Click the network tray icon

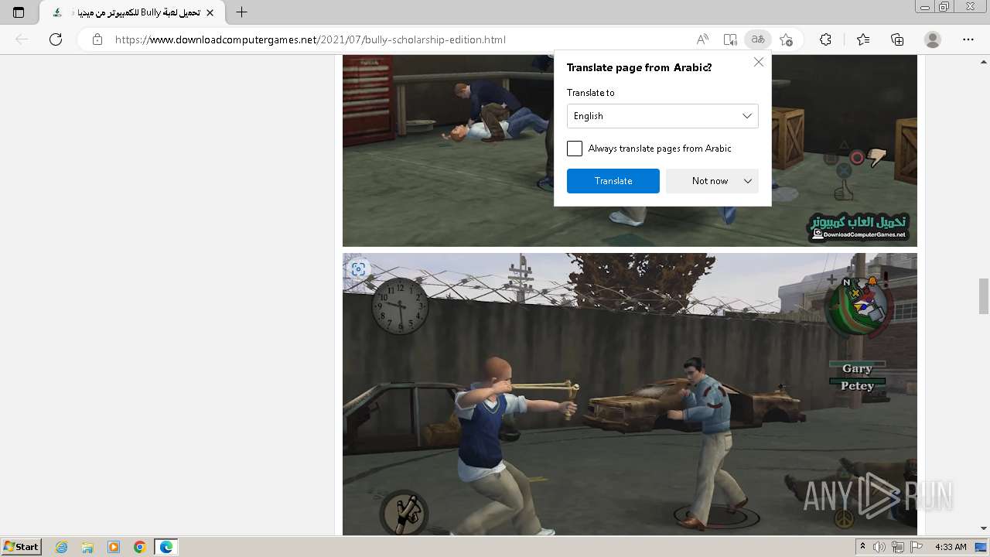898,547
